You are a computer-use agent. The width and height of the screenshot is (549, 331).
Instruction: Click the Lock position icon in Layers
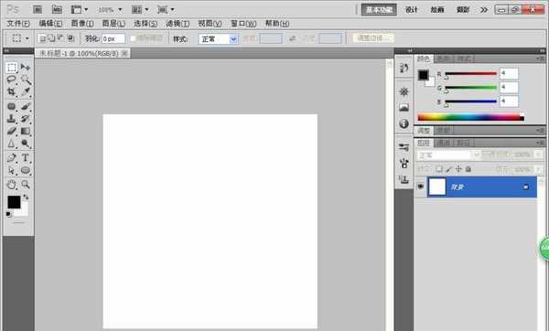(x=458, y=169)
